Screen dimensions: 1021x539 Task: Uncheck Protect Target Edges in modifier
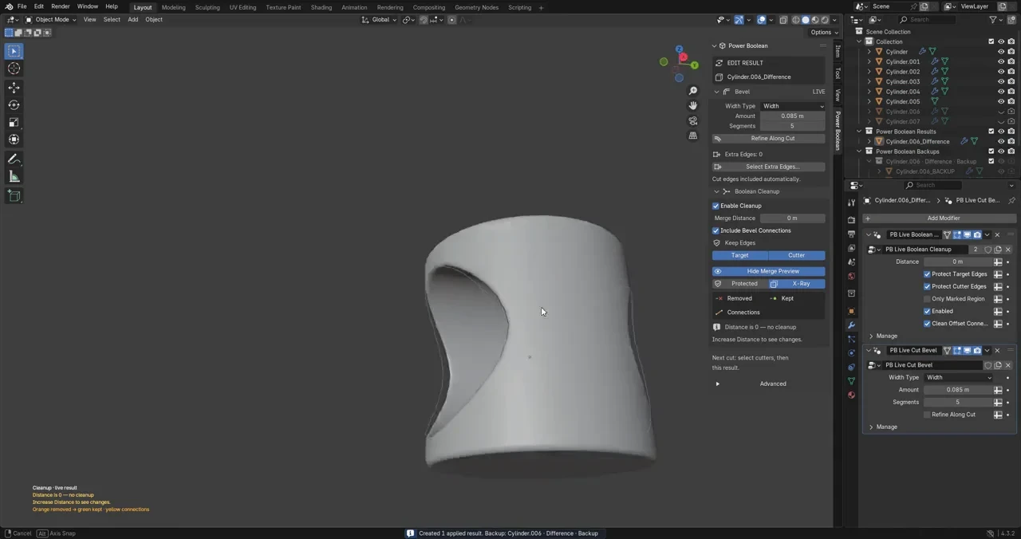pos(928,274)
